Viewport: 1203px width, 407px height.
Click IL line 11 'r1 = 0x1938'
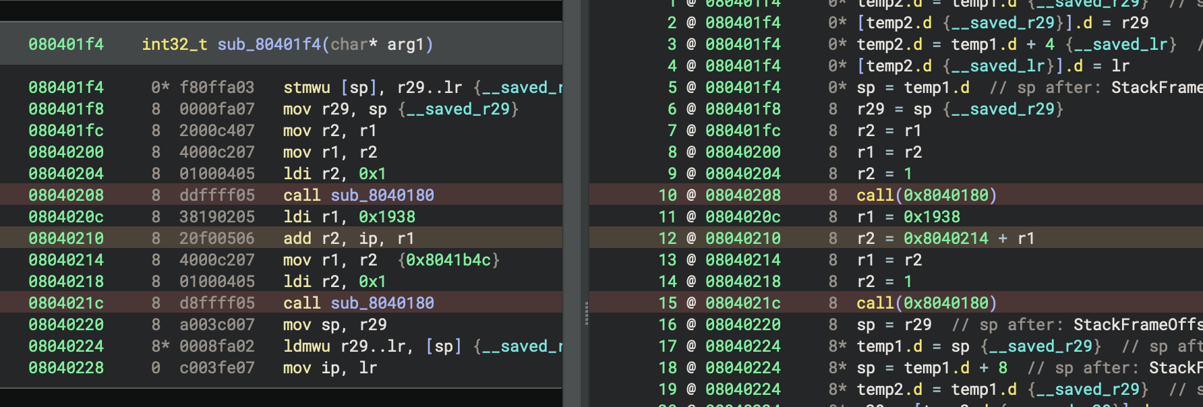coord(908,217)
